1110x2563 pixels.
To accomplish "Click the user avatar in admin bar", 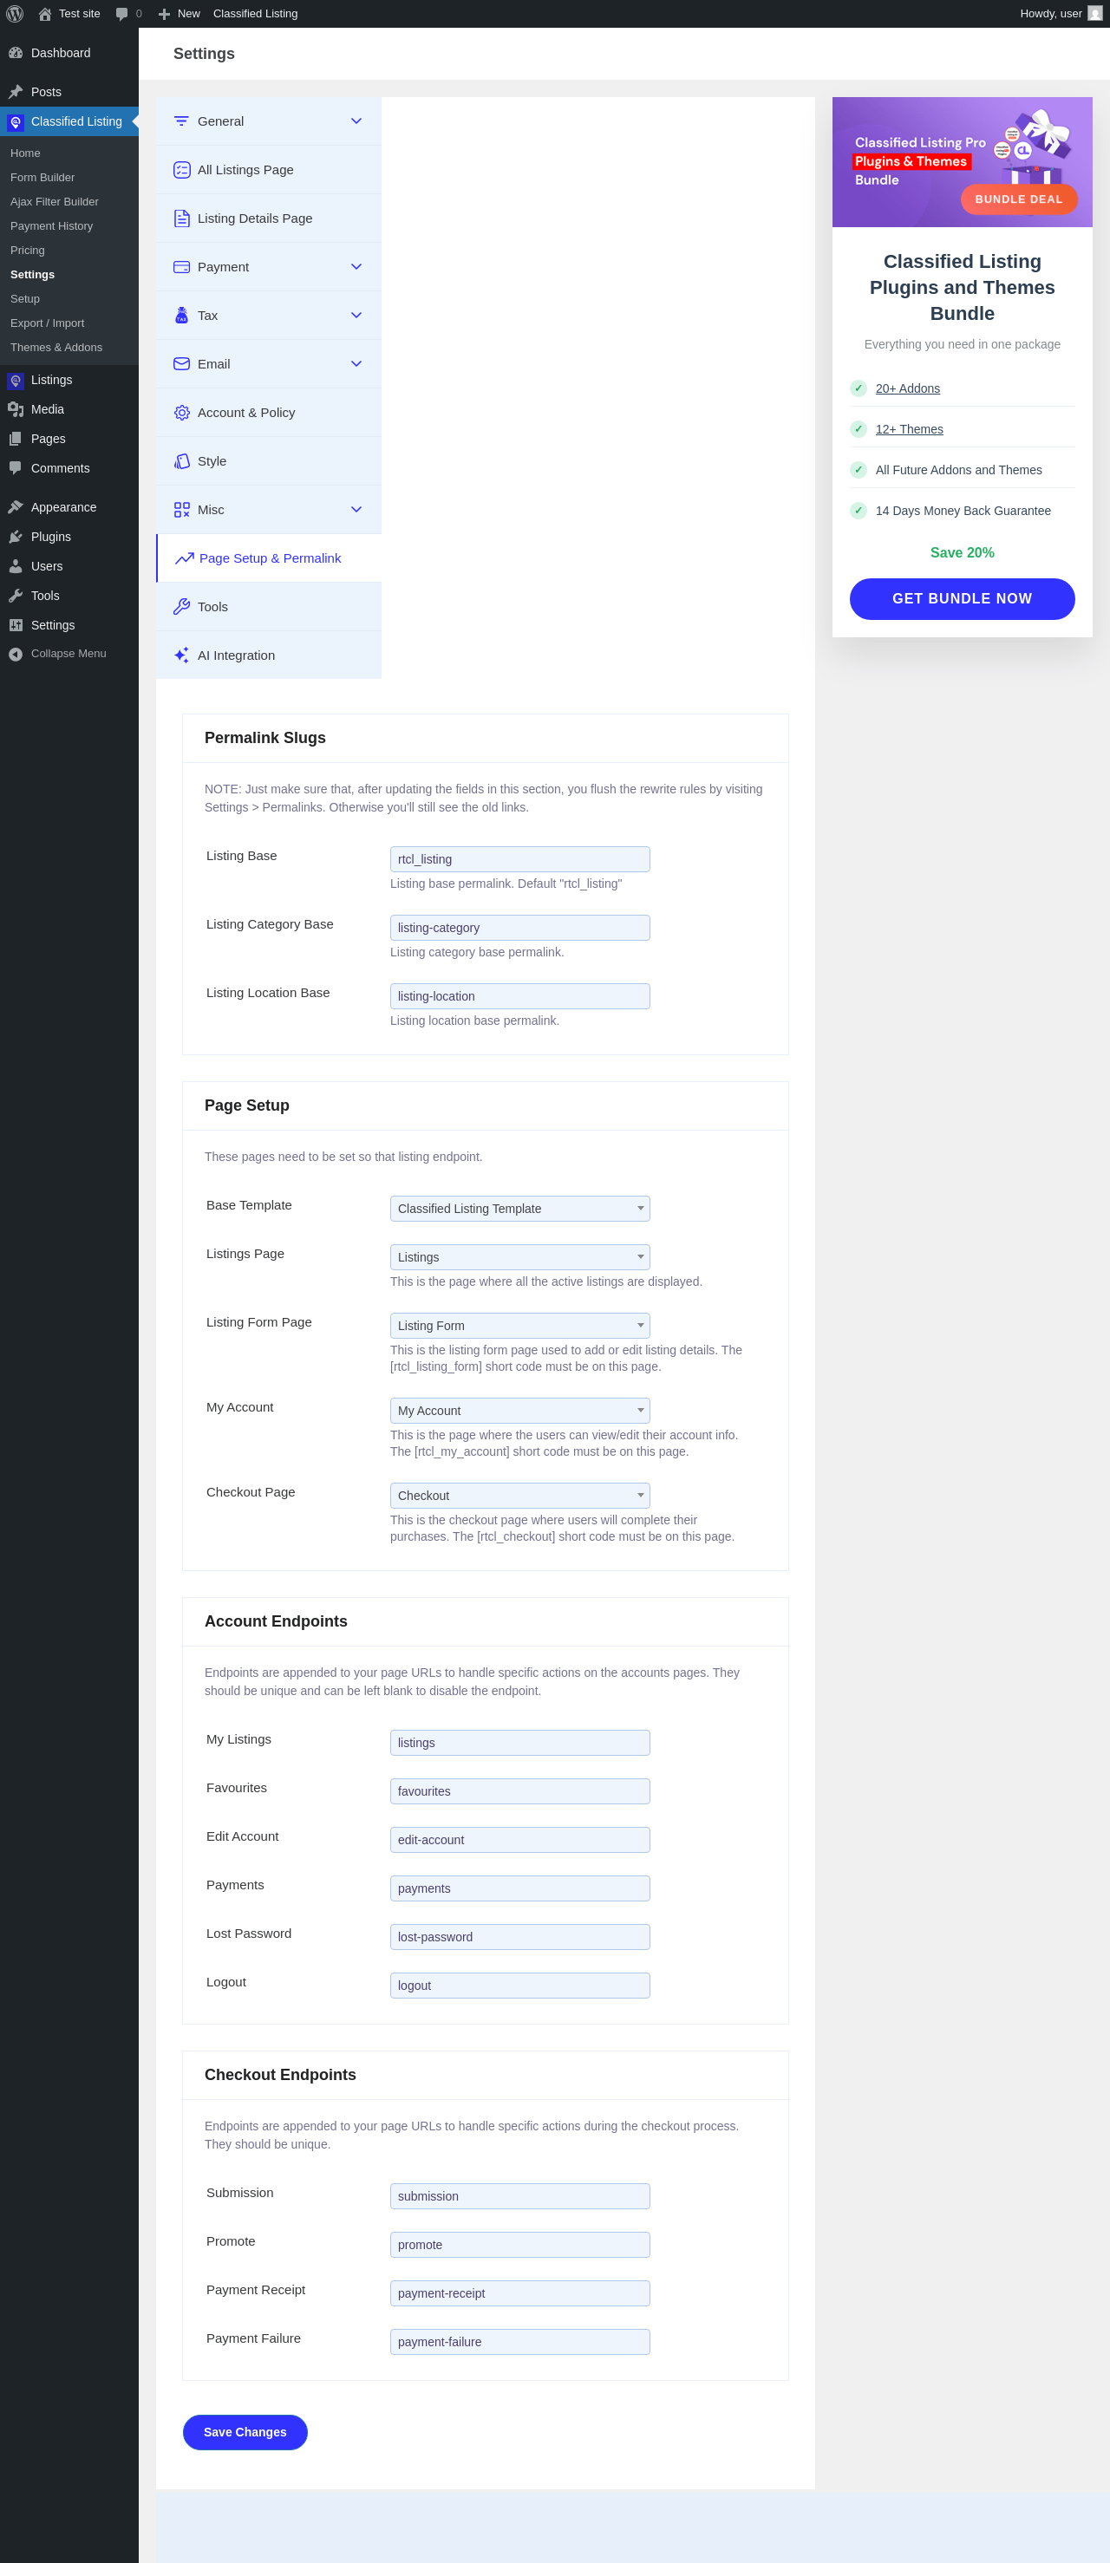I will point(1095,14).
